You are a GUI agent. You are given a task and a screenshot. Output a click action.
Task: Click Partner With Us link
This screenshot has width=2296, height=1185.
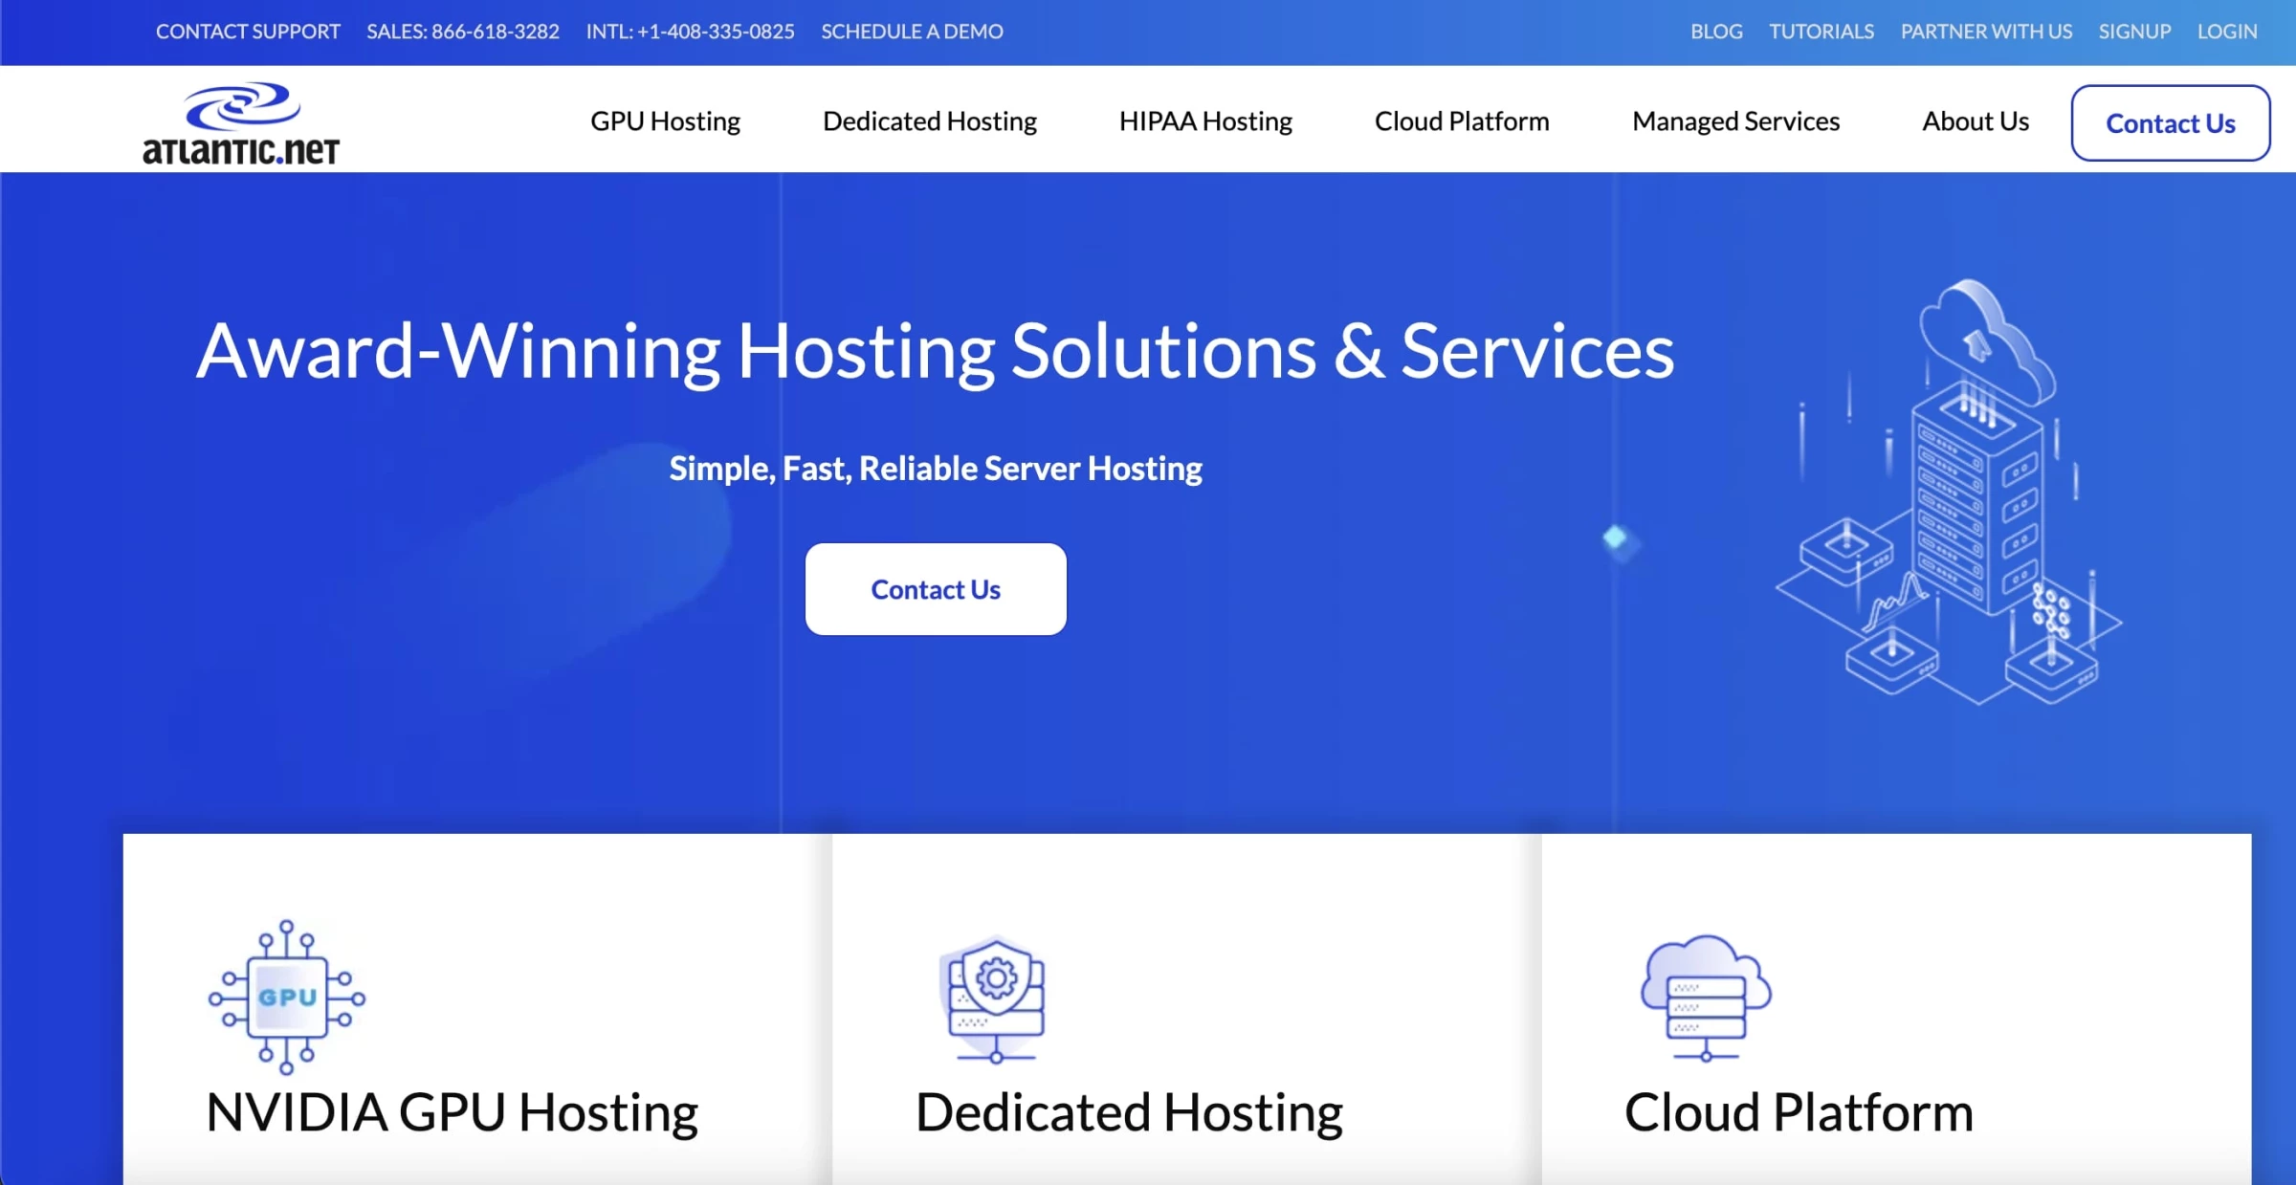coord(1986,32)
